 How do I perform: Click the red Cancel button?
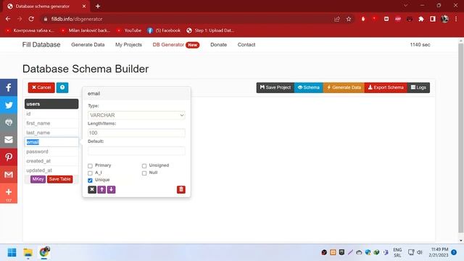tap(41, 88)
